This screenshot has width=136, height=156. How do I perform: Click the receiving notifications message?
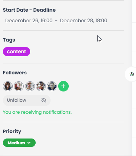pos(37,112)
